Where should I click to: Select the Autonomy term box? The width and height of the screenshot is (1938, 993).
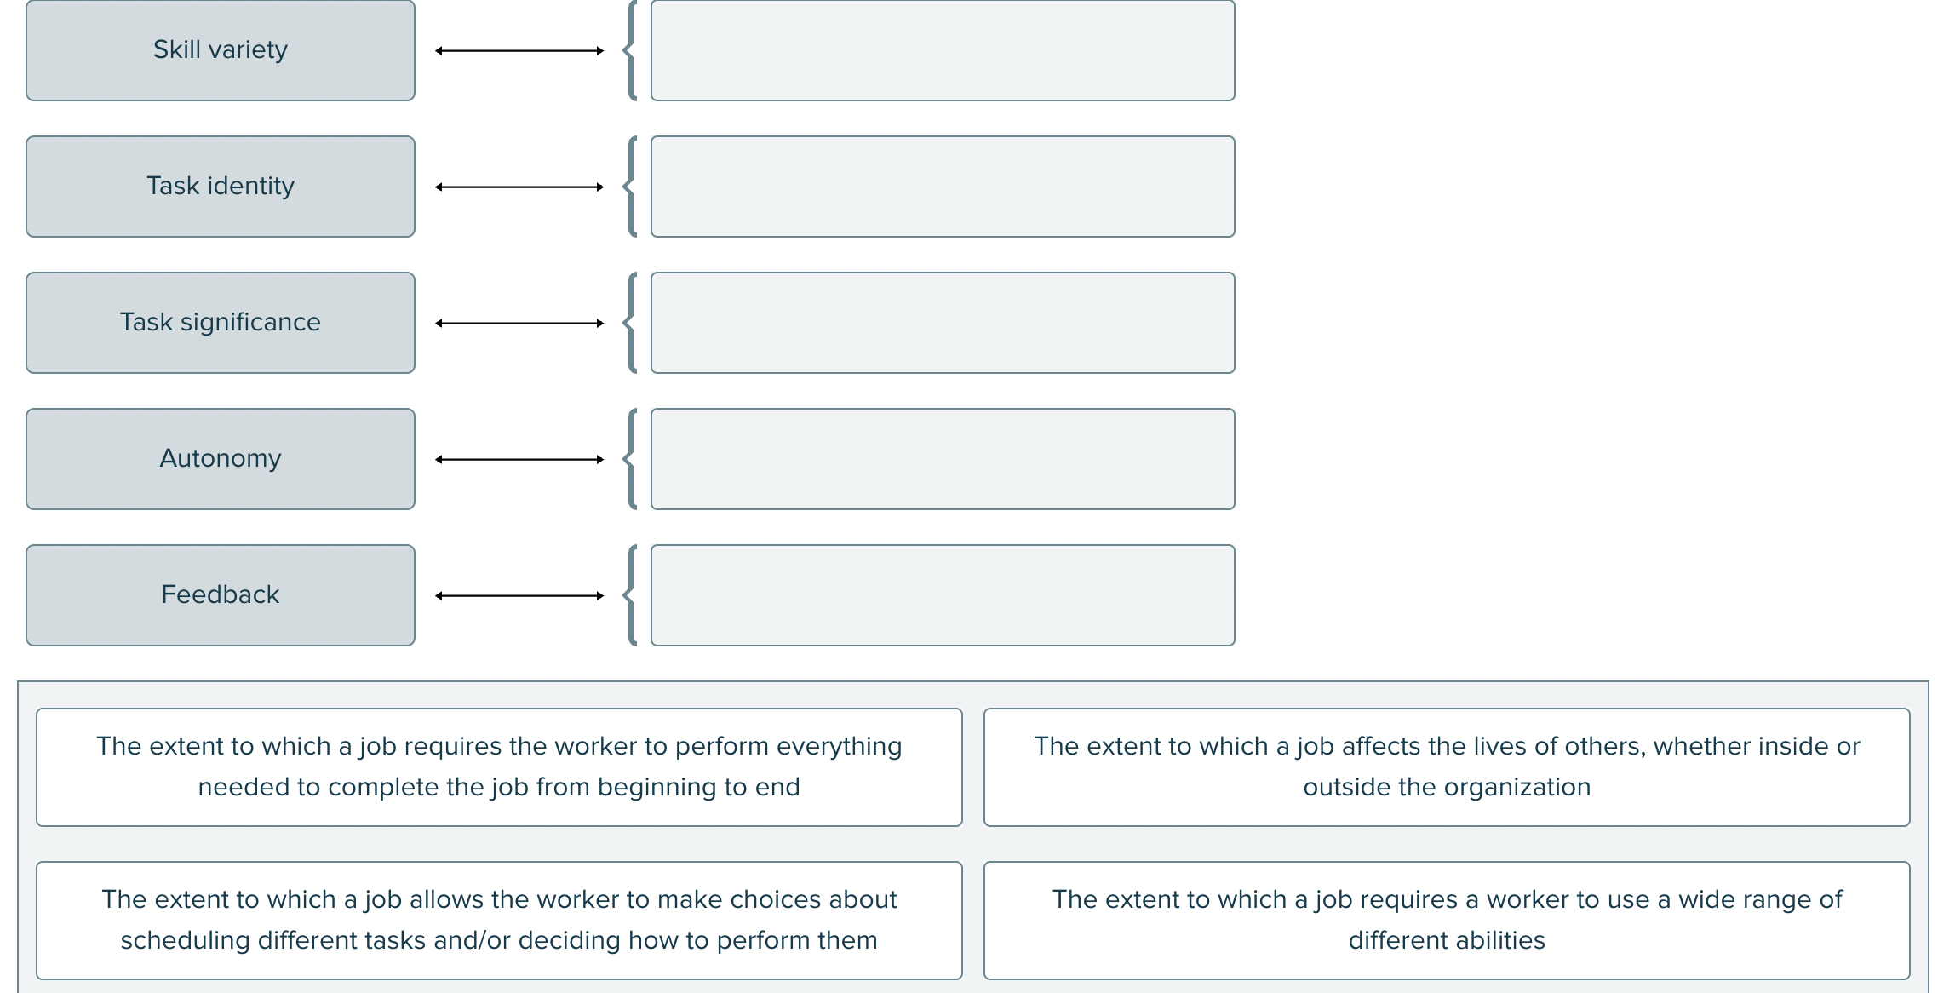click(220, 458)
